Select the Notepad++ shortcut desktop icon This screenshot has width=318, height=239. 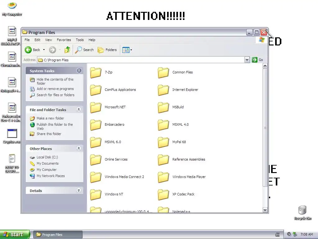tap(12, 82)
